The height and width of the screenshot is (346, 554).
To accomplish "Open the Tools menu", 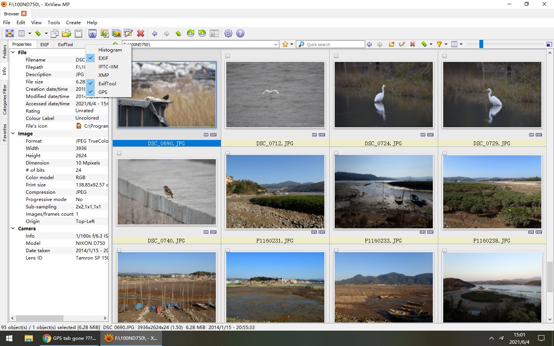I will (x=54, y=23).
